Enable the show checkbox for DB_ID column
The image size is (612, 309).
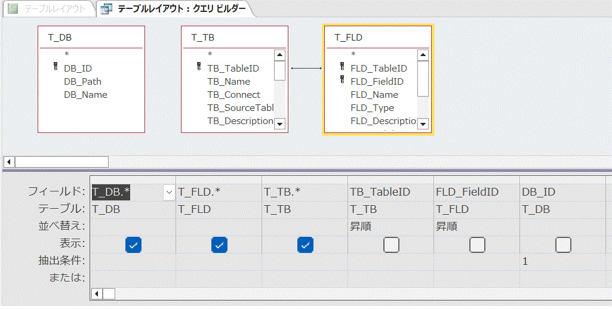tap(563, 244)
